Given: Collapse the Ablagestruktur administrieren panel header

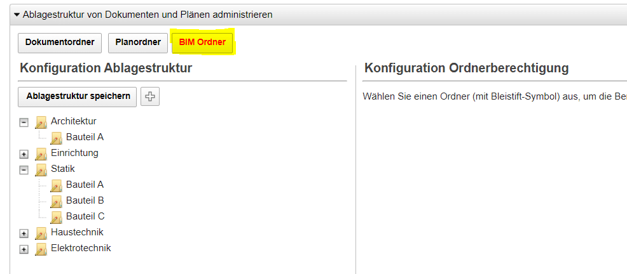Looking at the screenshot, I should coord(17,14).
